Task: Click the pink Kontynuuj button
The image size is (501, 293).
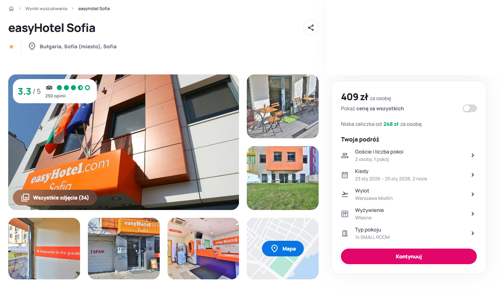Action: pos(409,256)
